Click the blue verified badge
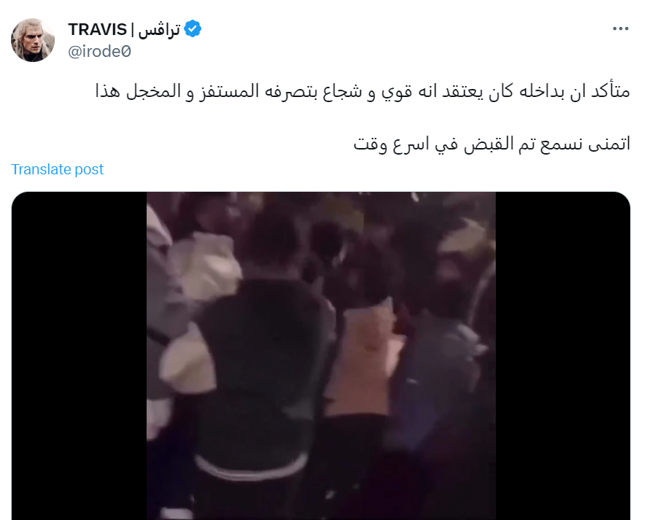This screenshot has height=520, width=647. (193, 29)
